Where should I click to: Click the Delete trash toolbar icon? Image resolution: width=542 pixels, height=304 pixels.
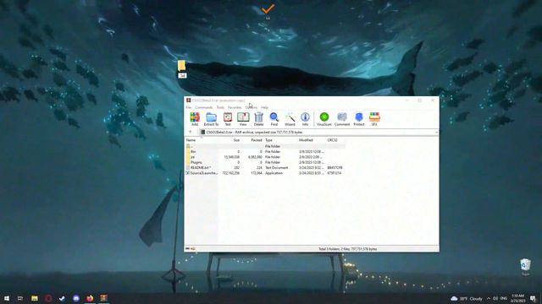(x=258, y=119)
